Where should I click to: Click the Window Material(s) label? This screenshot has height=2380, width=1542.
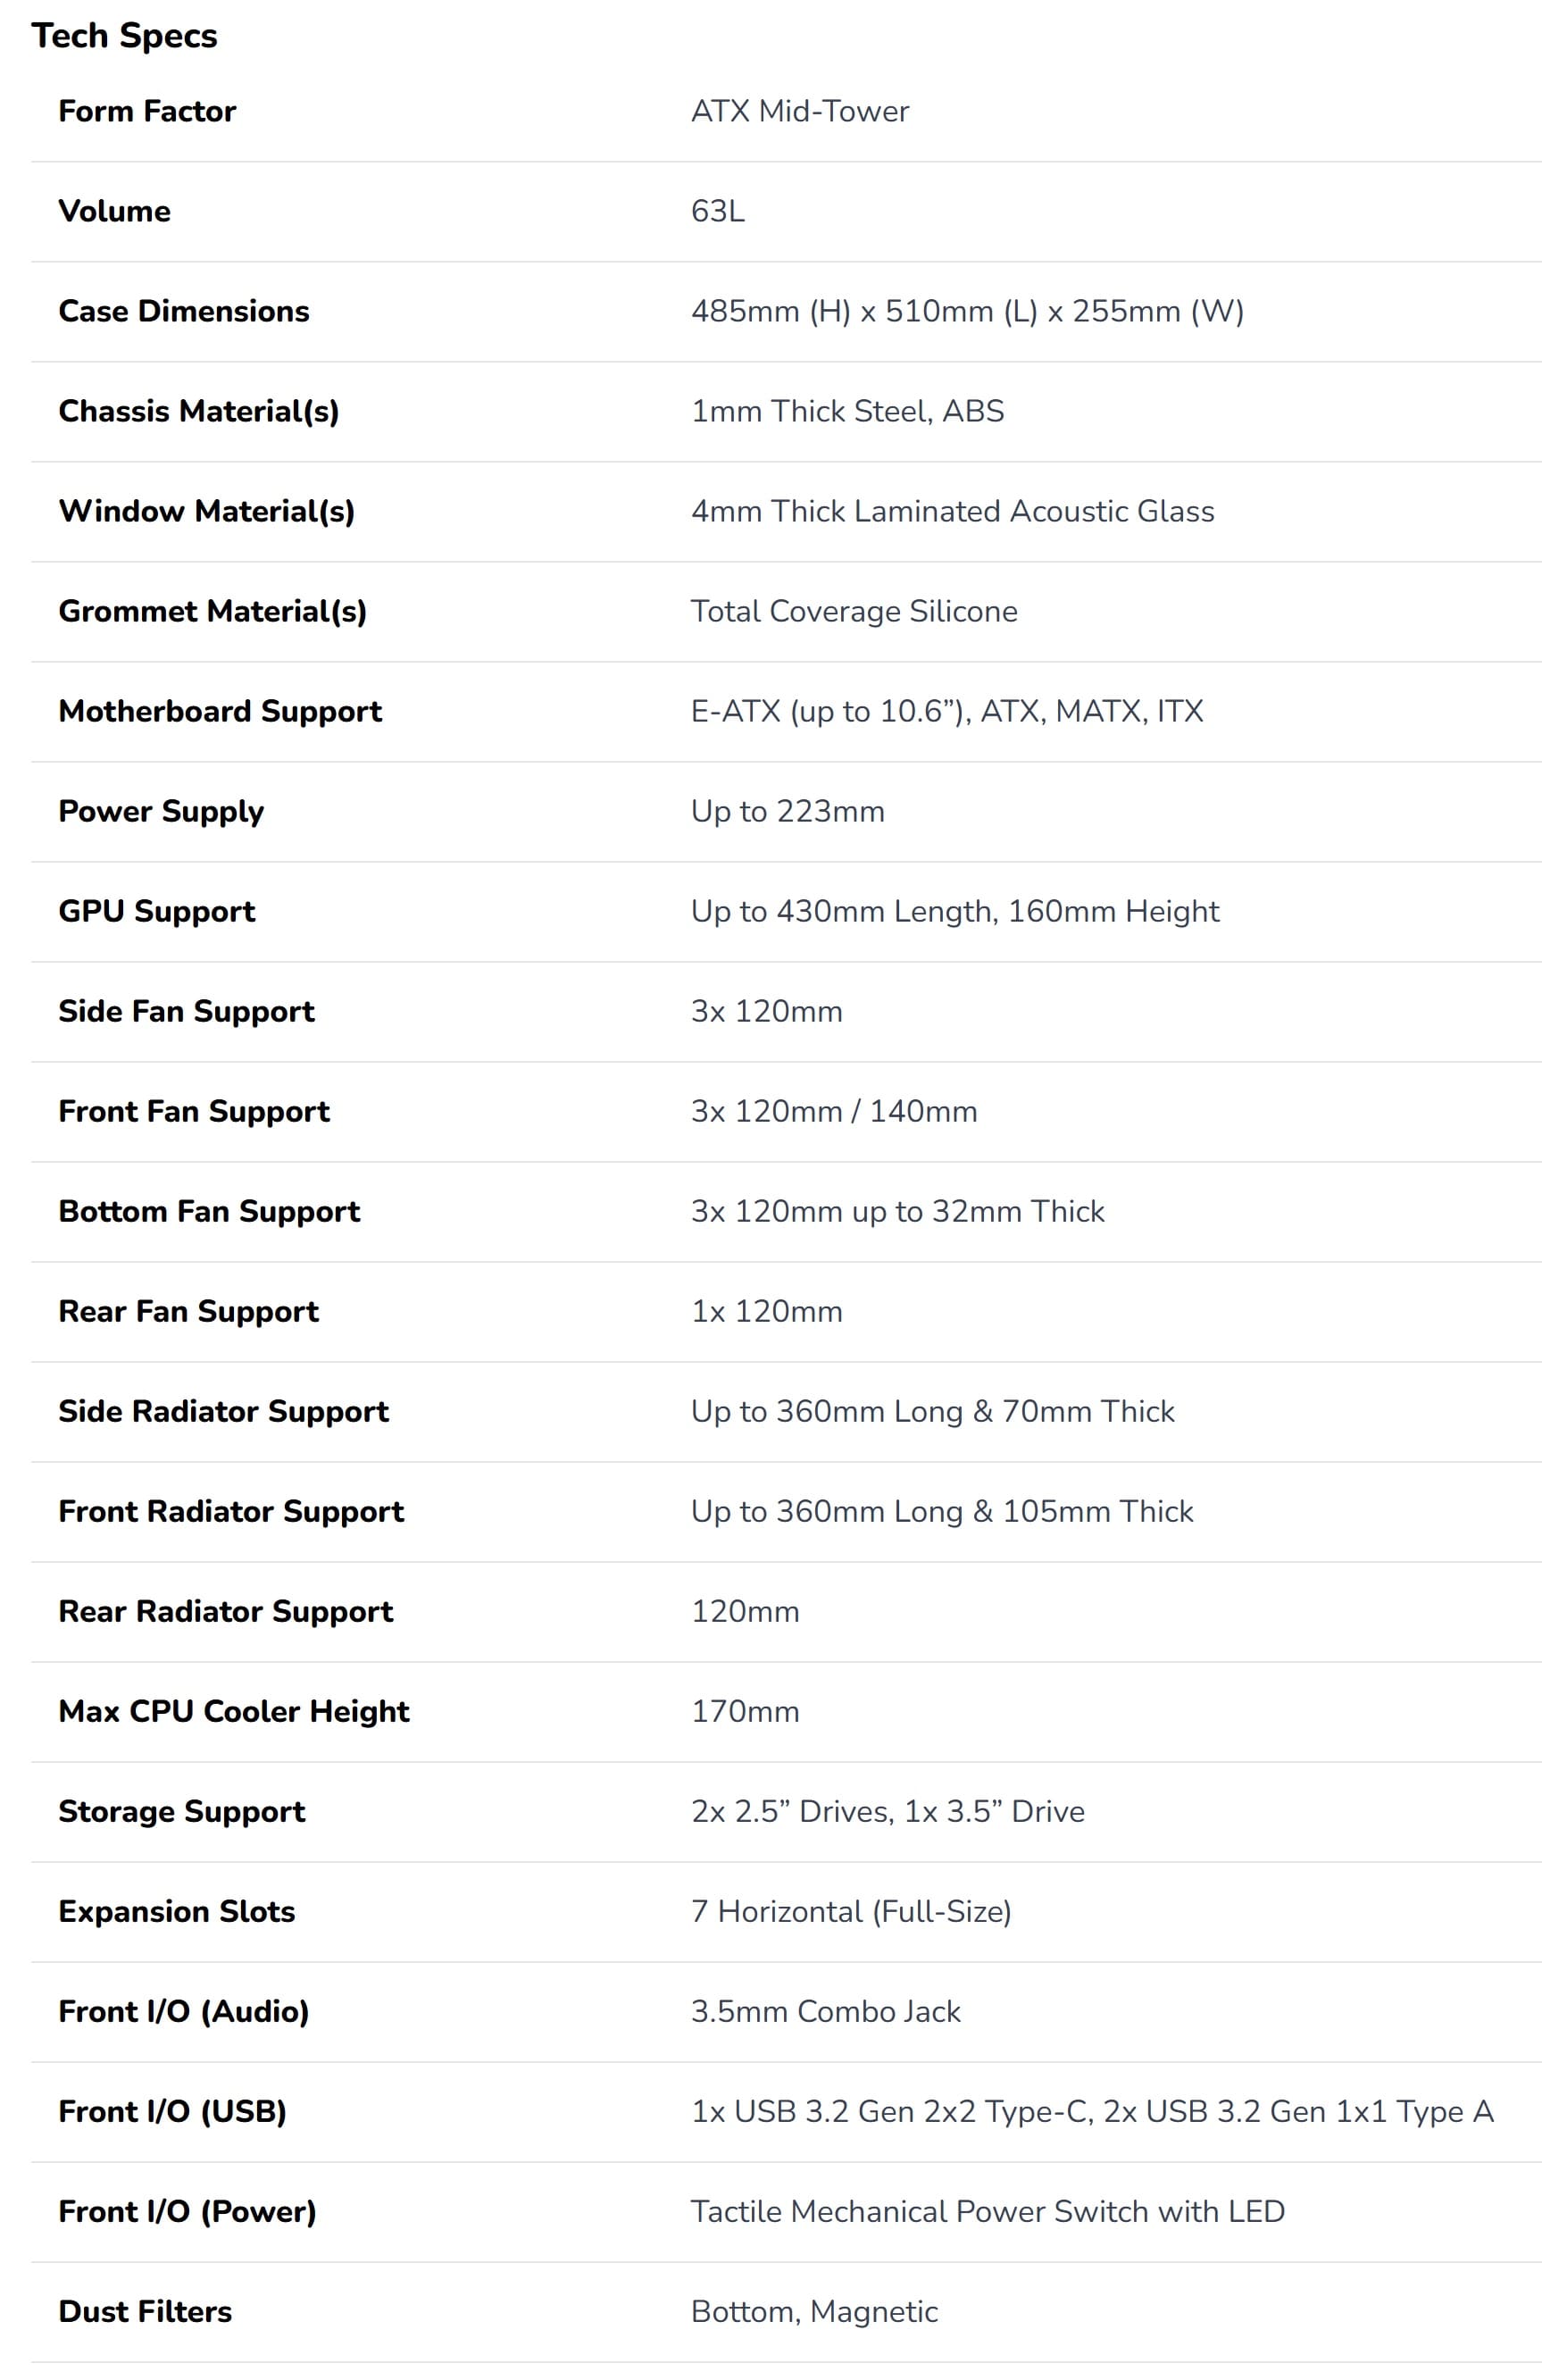[206, 511]
